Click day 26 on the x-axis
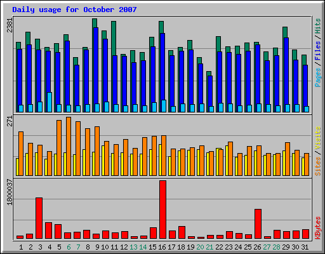Image resolution: width=325 pixels, height=254 pixels. pos(257,247)
